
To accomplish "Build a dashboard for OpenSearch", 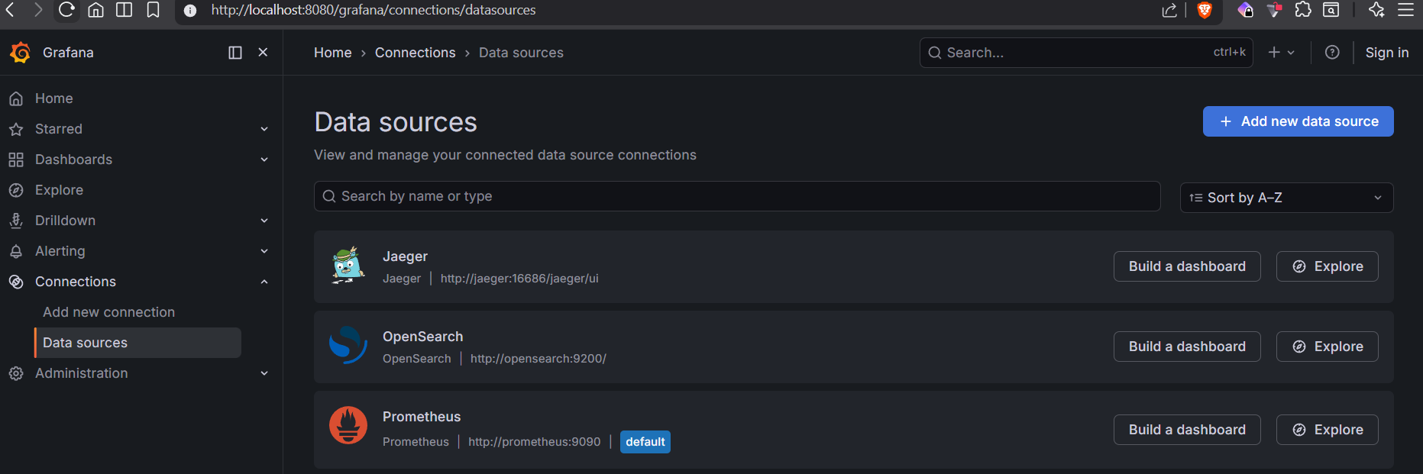I will click(1187, 347).
